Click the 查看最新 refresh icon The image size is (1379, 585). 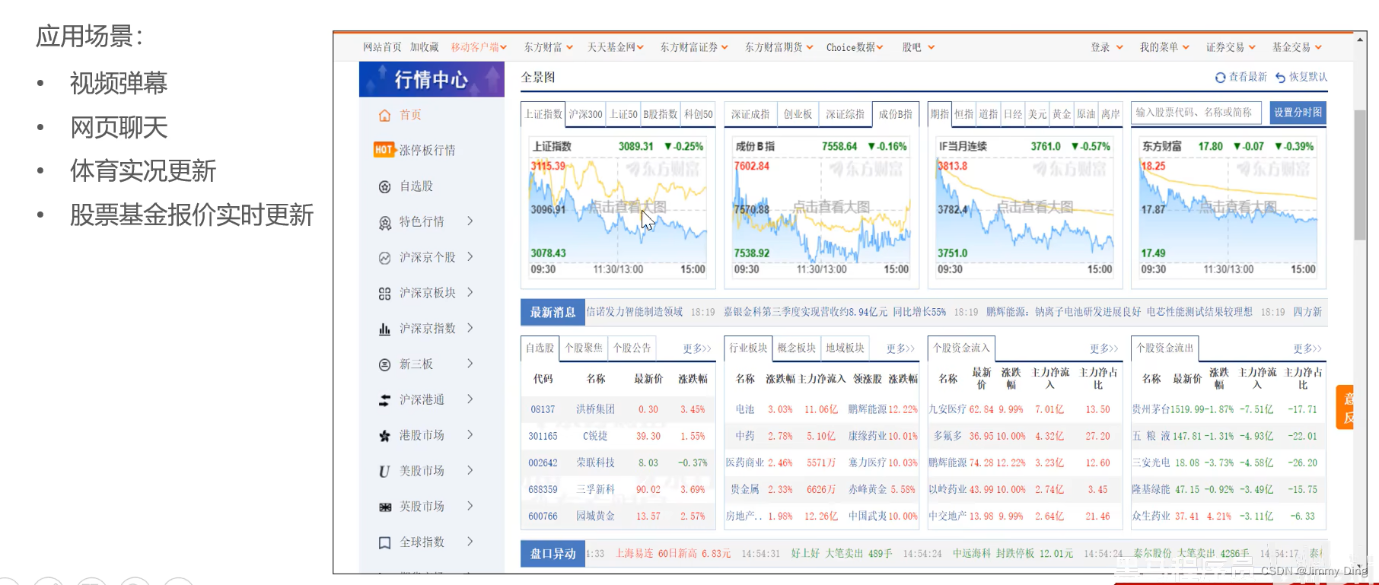pos(1221,78)
